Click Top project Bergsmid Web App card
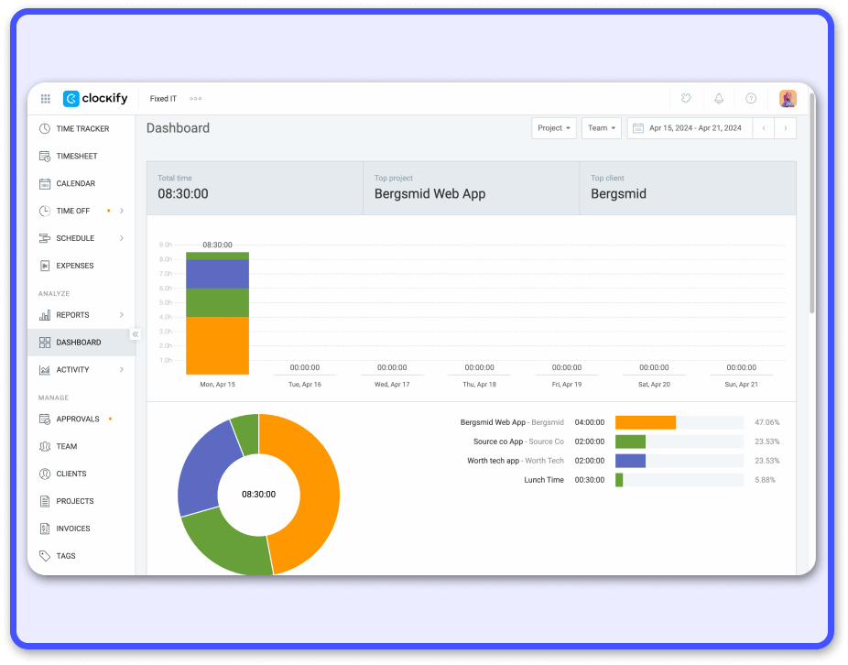The height and width of the screenshot is (665, 848). tap(471, 188)
